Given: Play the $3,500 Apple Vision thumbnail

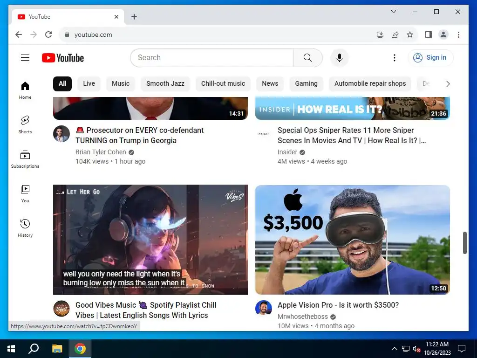Looking at the screenshot, I should (x=352, y=240).
